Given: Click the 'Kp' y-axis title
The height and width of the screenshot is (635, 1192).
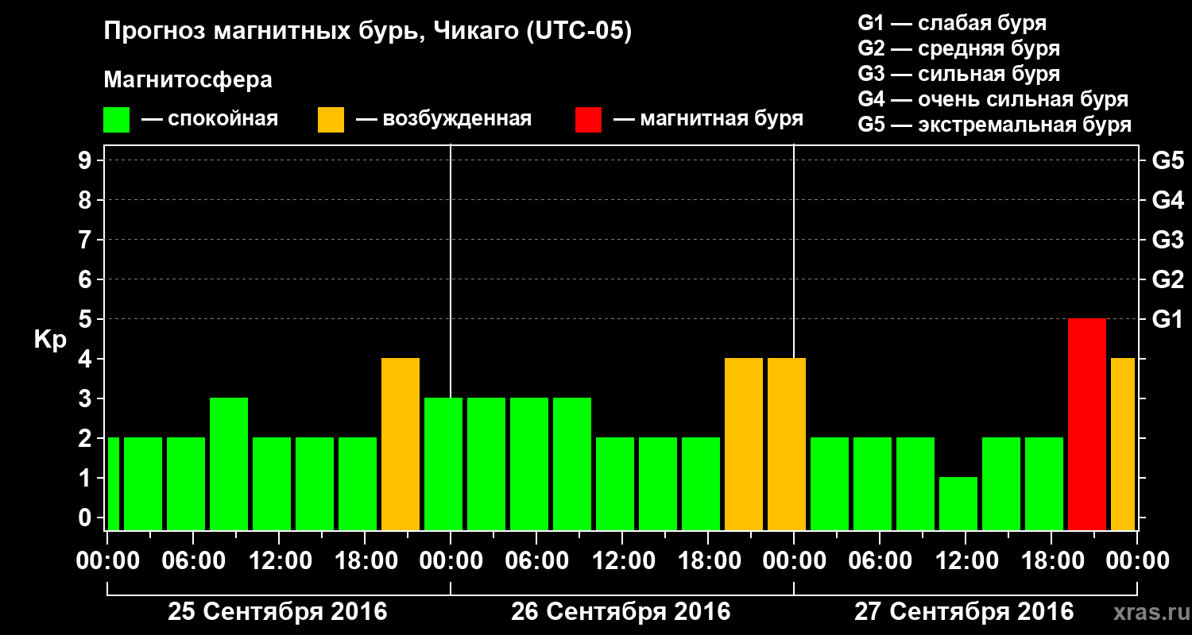Looking at the screenshot, I should coord(50,340).
